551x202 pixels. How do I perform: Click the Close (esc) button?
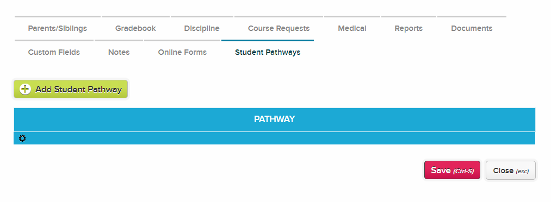511,170
